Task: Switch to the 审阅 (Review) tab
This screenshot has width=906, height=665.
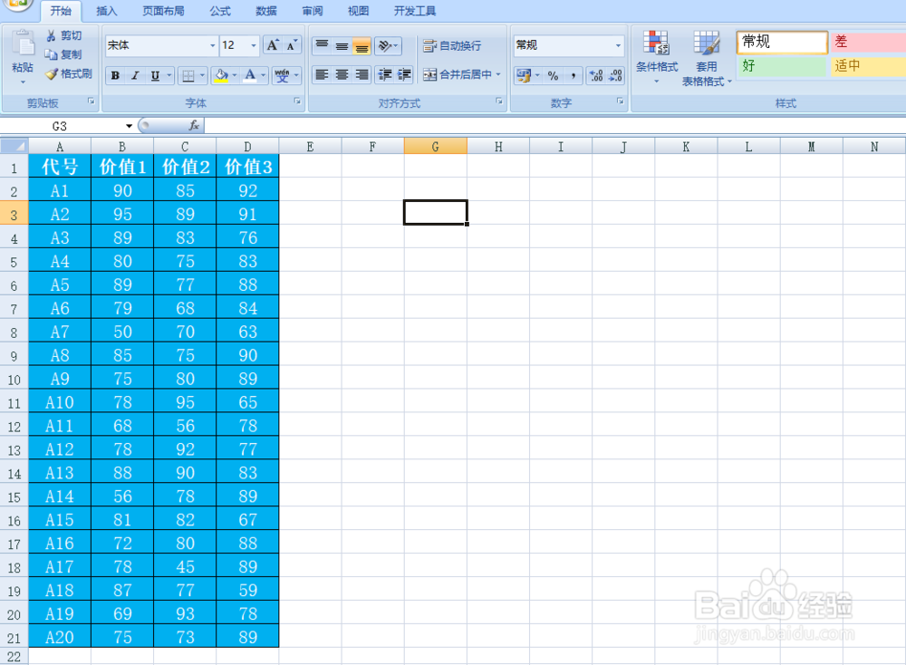Action: tap(313, 11)
